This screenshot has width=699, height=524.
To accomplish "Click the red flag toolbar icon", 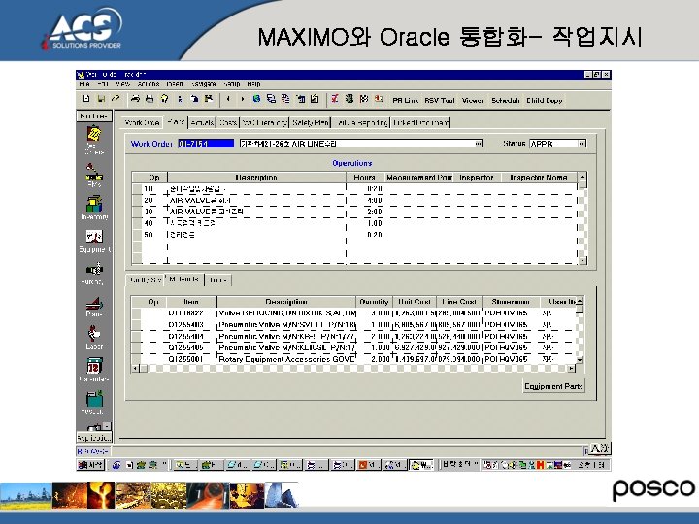I will (379, 99).
